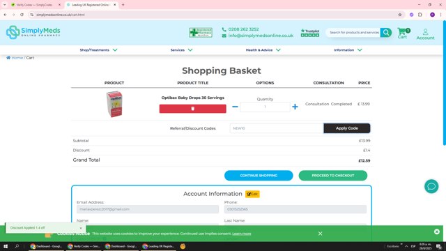The height and width of the screenshot is (251, 446).
Task: Click the Phone field
Action: coord(295,209)
